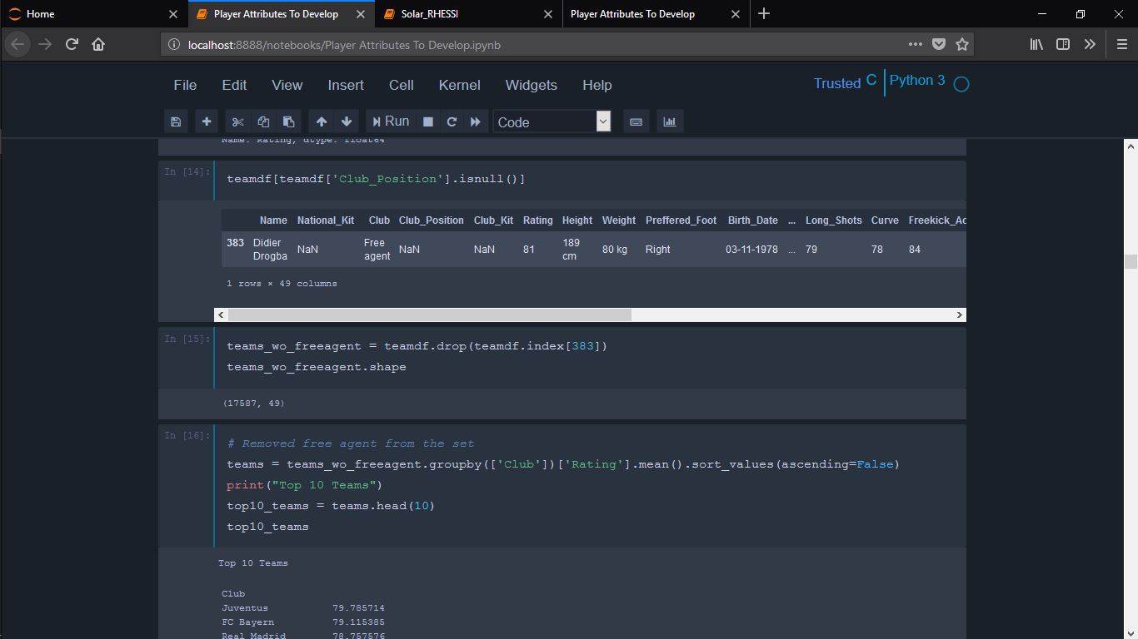Insert a new cell below
Viewport: 1138px width, 639px height.
pyautogui.click(x=206, y=121)
